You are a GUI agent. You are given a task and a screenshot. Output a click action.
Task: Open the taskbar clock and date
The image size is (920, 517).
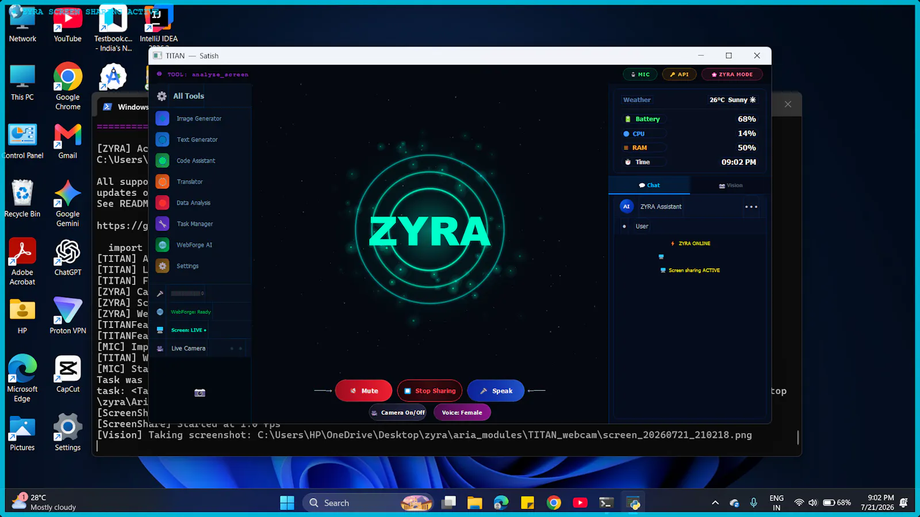coord(877,503)
